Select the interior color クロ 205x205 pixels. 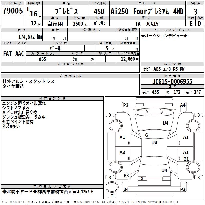point(75,59)
